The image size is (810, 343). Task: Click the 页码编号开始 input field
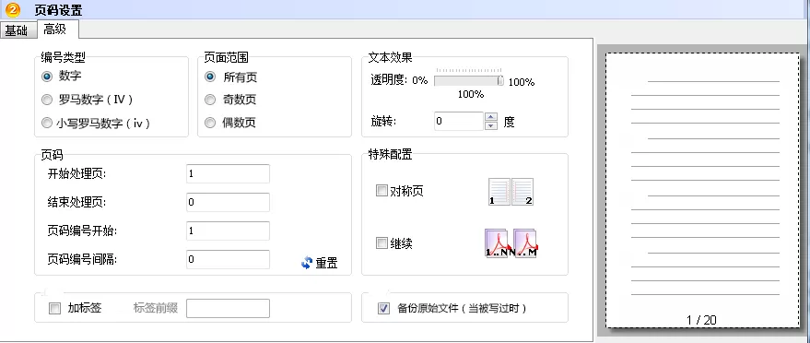(228, 231)
